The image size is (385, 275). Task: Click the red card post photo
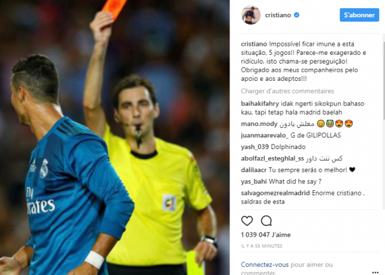(x=115, y=137)
